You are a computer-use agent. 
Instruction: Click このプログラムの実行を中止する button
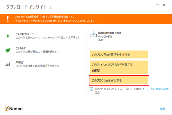[119, 54]
